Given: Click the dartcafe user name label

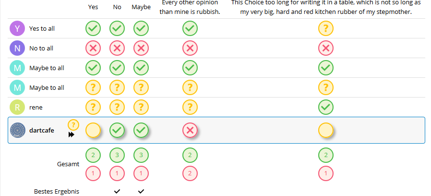Looking at the screenshot, I should pyautogui.click(x=41, y=131).
